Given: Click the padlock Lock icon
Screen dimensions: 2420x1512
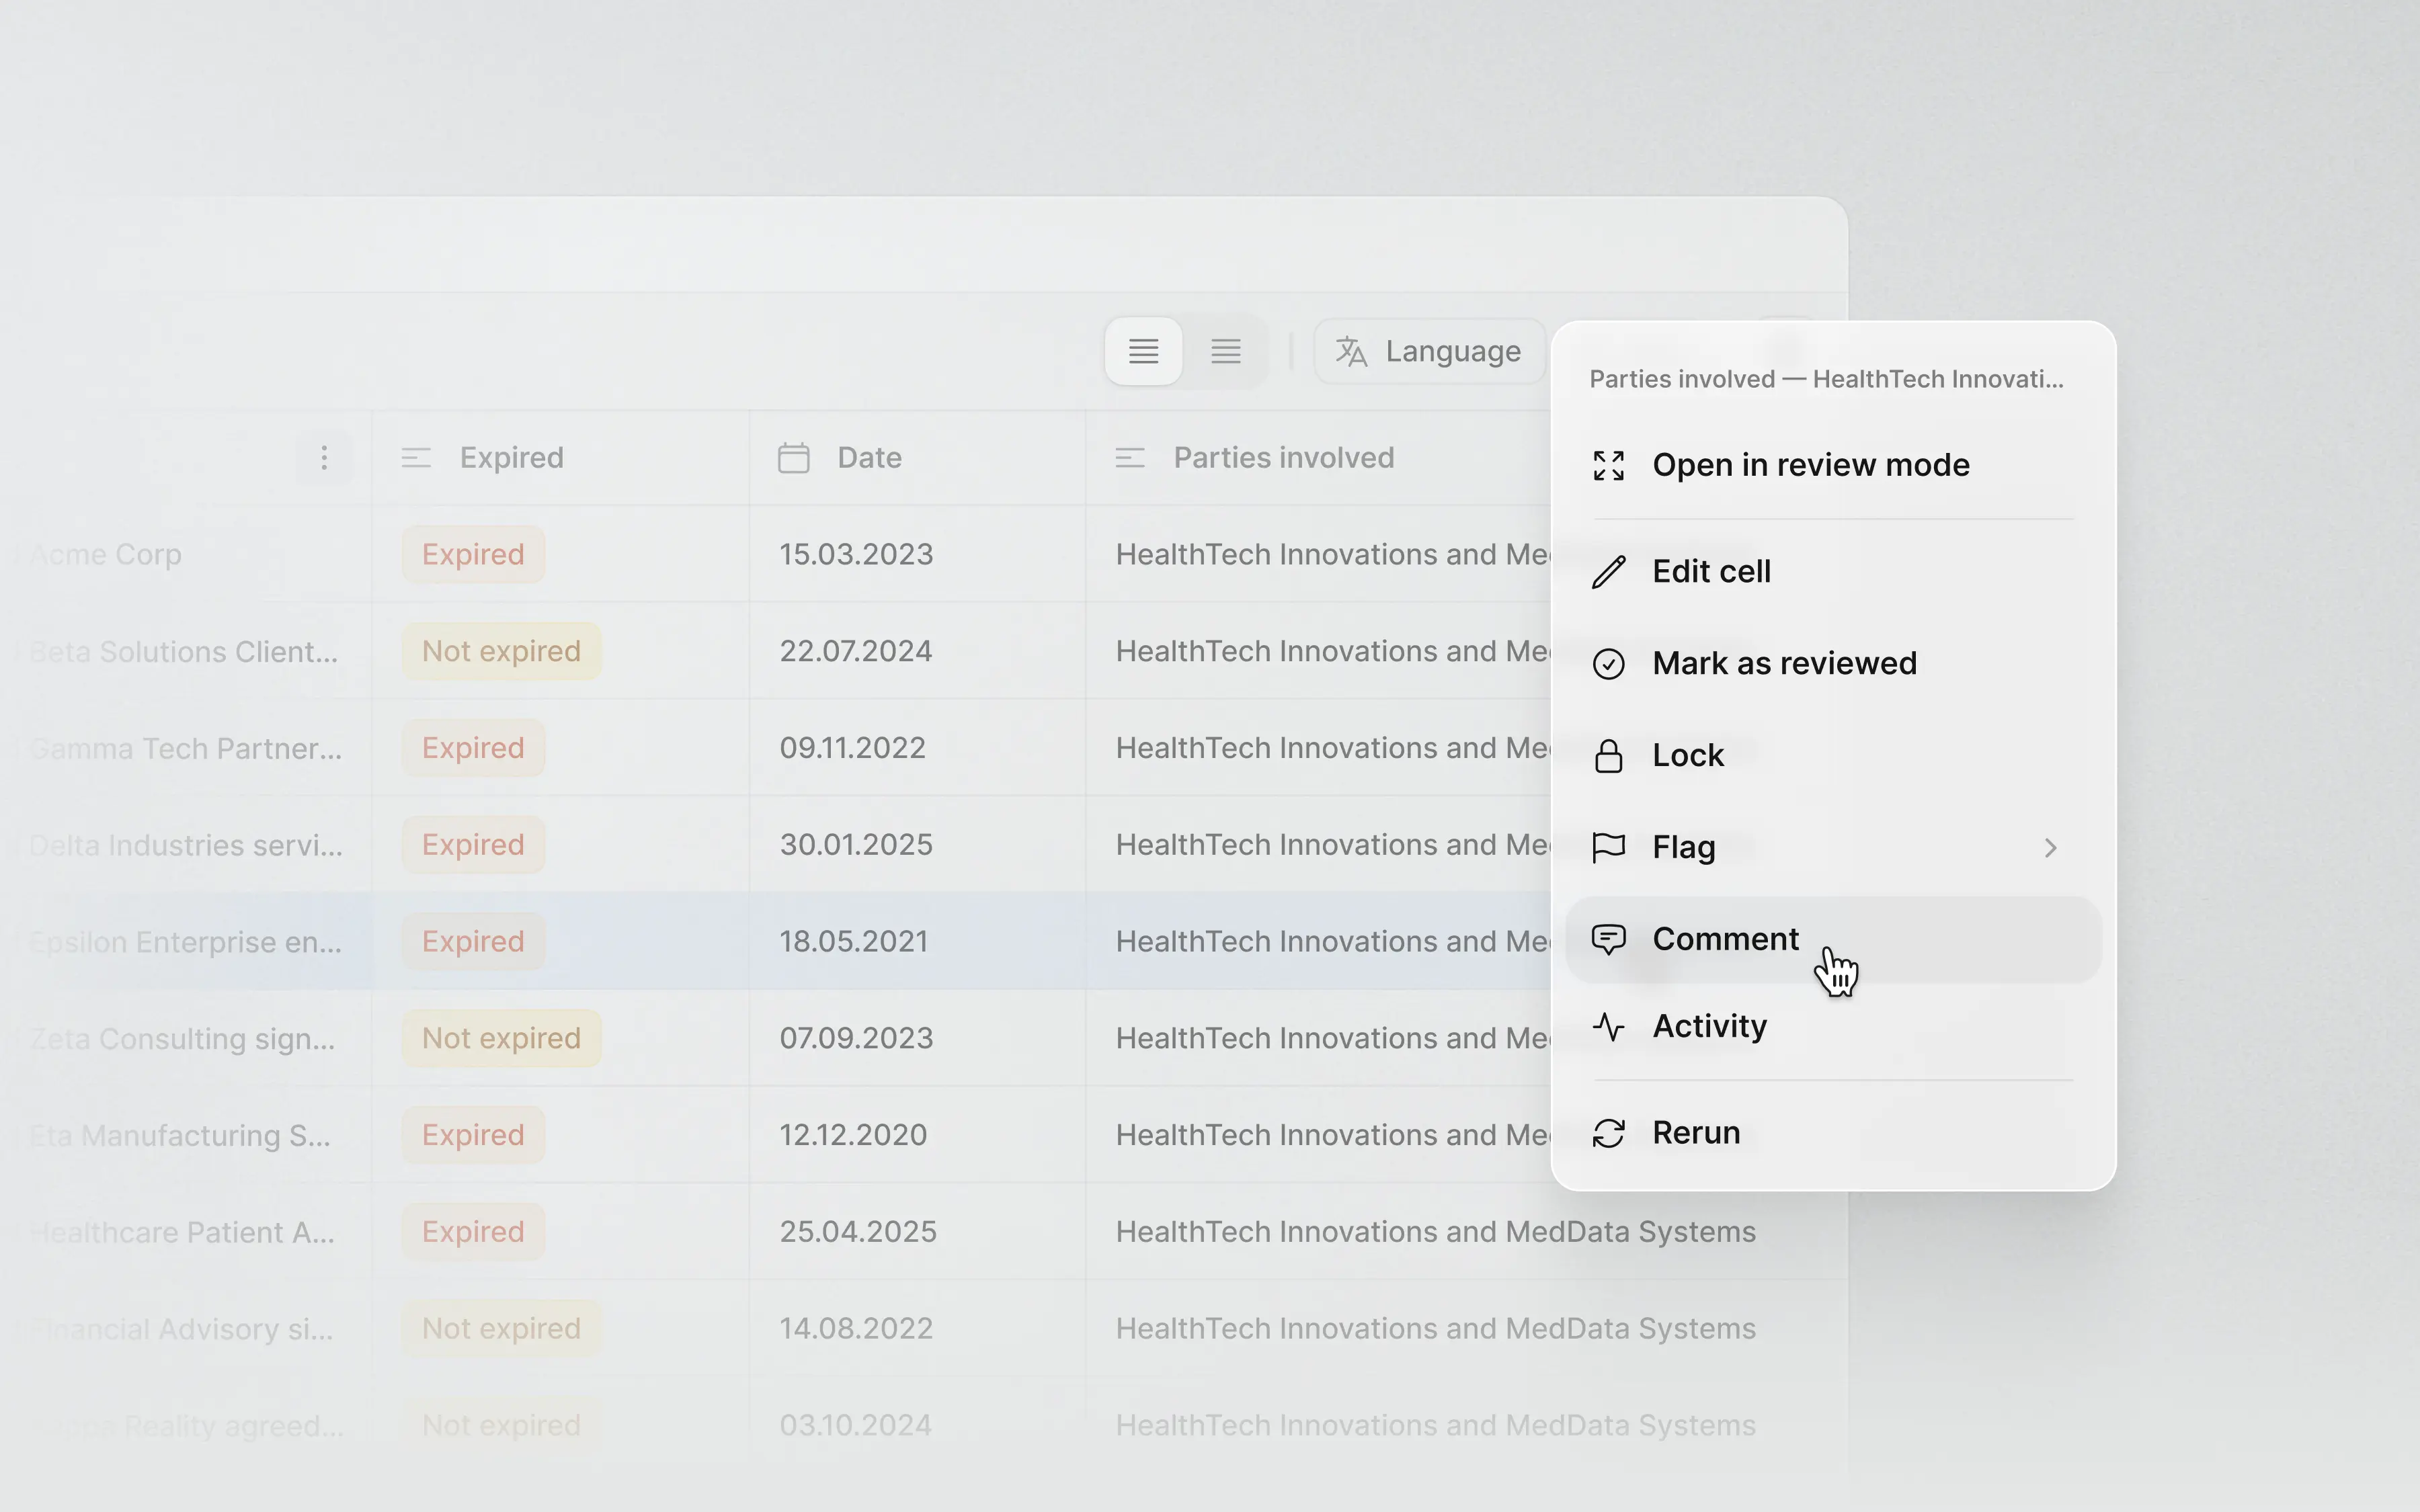Looking at the screenshot, I should coord(1608,756).
